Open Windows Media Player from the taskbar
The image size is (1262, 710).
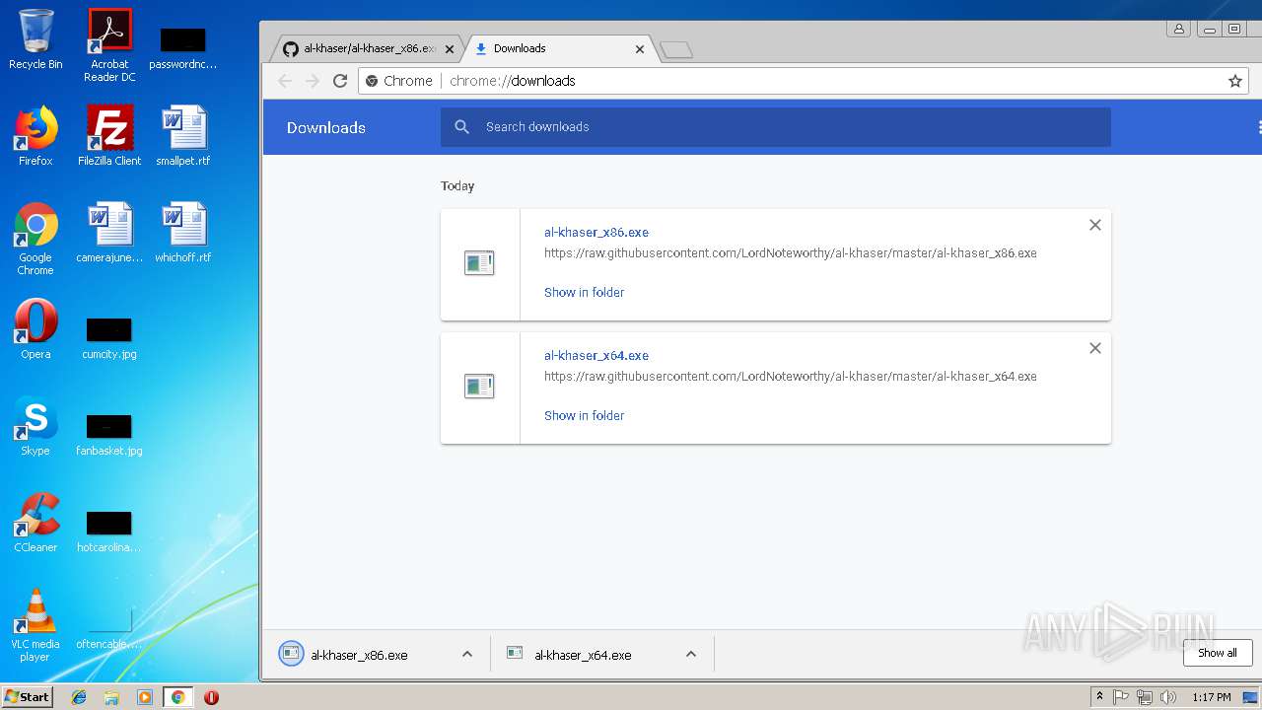pyautogui.click(x=145, y=697)
